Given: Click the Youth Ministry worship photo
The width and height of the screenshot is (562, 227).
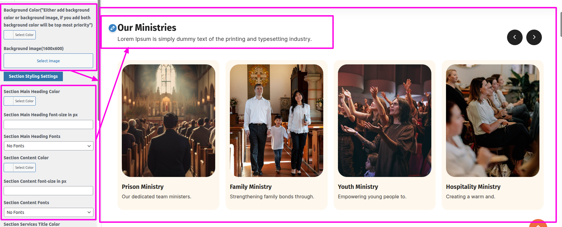Looking at the screenshot, I should (385, 121).
